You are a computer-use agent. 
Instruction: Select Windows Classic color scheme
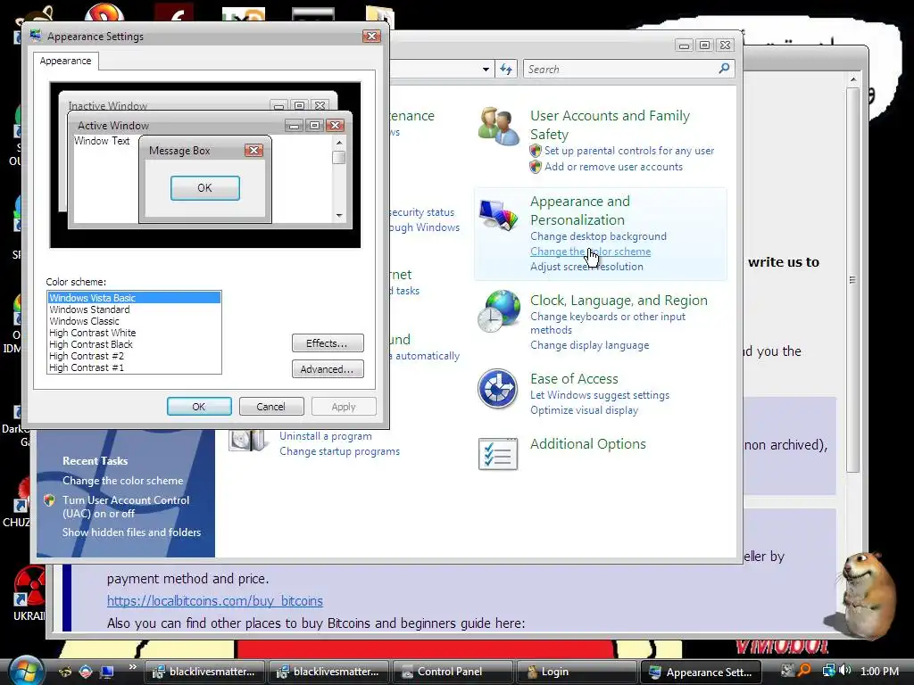pos(85,321)
